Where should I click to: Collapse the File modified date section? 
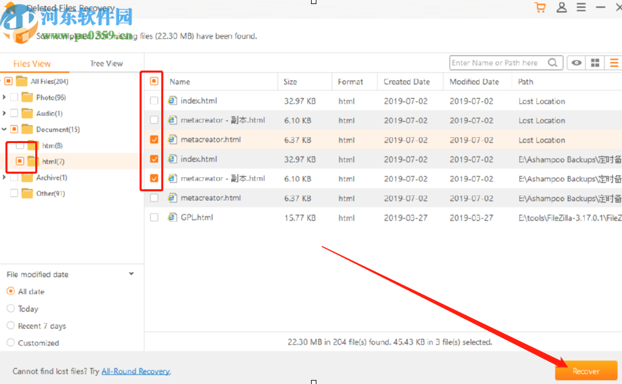[131, 274]
